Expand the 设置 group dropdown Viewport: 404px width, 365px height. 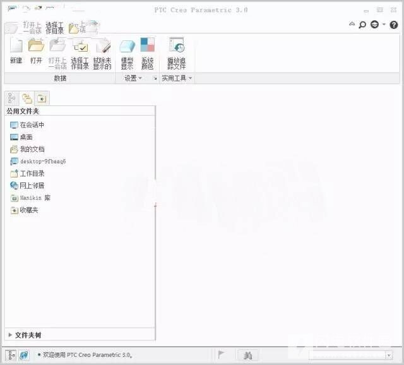pyautogui.click(x=133, y=78)
